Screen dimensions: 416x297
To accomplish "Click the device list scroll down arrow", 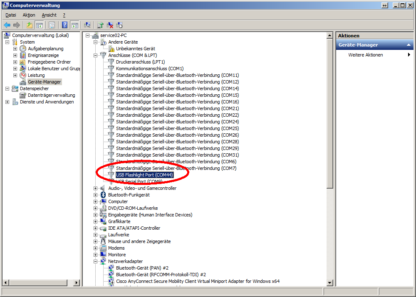I will coord(330,282).
